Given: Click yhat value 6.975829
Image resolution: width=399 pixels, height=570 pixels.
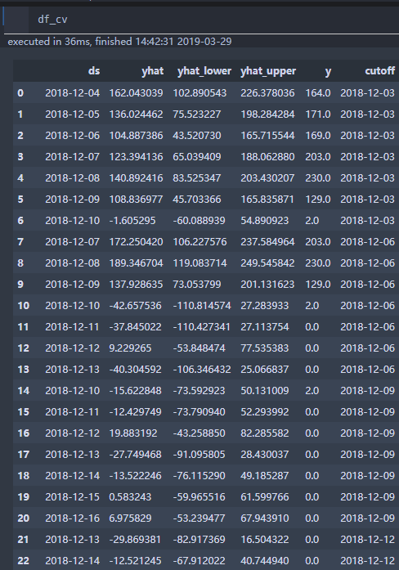Looking at the screenshot, I should pyautogui.click(x=130, y=518).
